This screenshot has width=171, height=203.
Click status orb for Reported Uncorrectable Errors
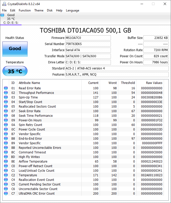(x=6, y=148)
